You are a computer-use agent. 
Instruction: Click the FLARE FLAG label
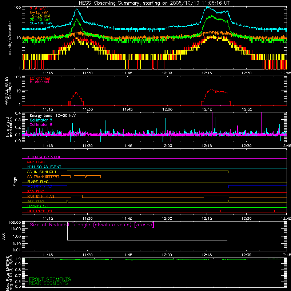38,182
